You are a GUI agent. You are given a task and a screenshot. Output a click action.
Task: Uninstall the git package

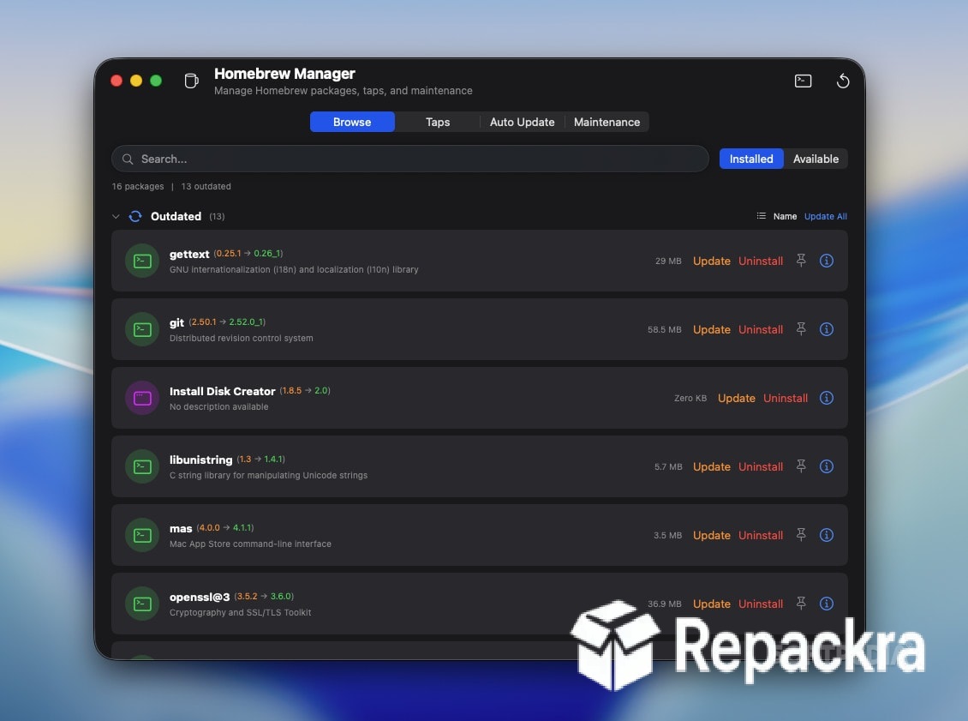point(761,329)
